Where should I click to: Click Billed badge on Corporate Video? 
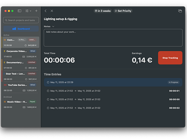[x=33, y=51]
